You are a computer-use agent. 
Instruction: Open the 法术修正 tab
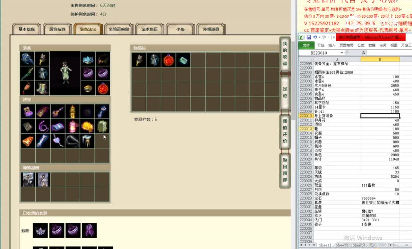(149, 29)
